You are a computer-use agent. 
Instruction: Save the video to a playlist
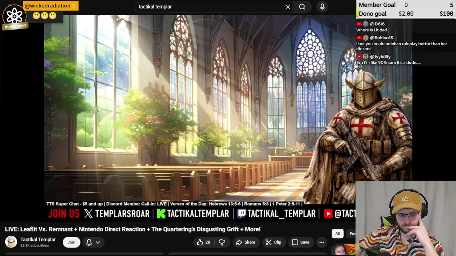point(301,242)
